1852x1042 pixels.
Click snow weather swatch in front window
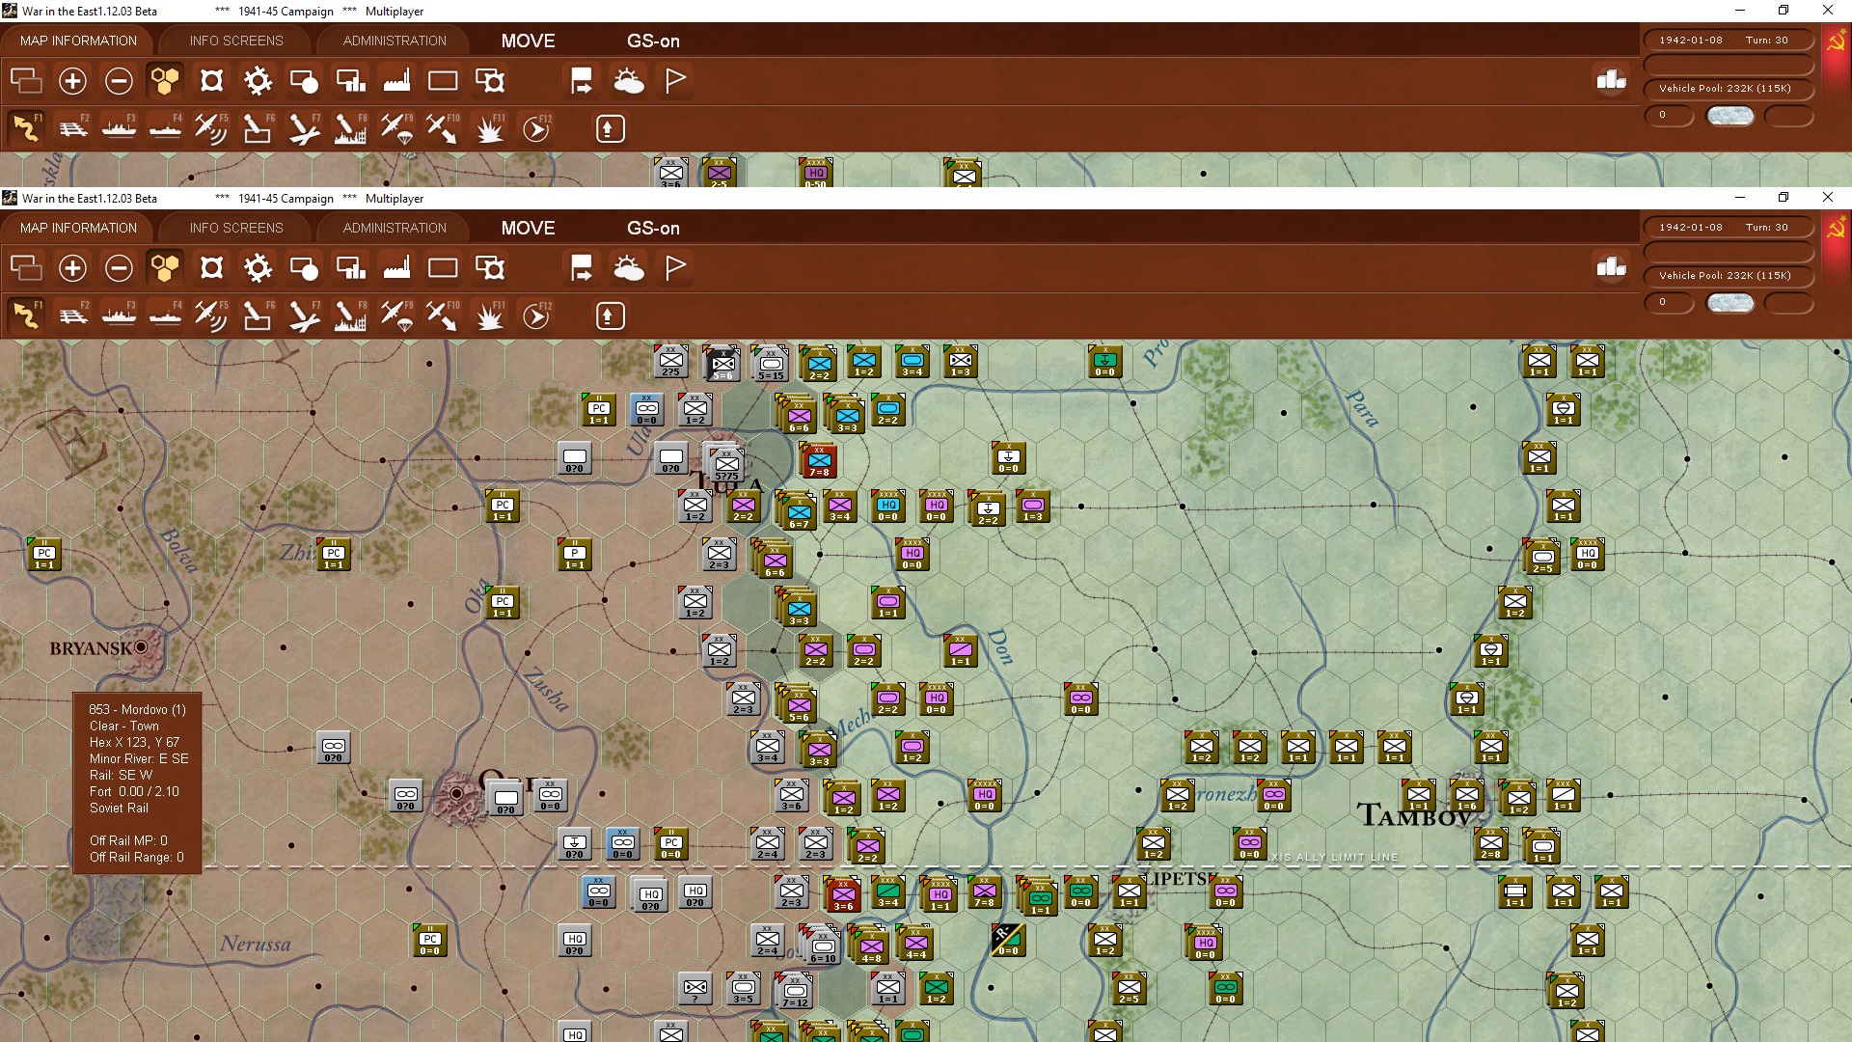1729,303
